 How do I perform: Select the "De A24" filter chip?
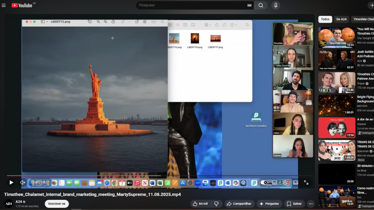341,19
